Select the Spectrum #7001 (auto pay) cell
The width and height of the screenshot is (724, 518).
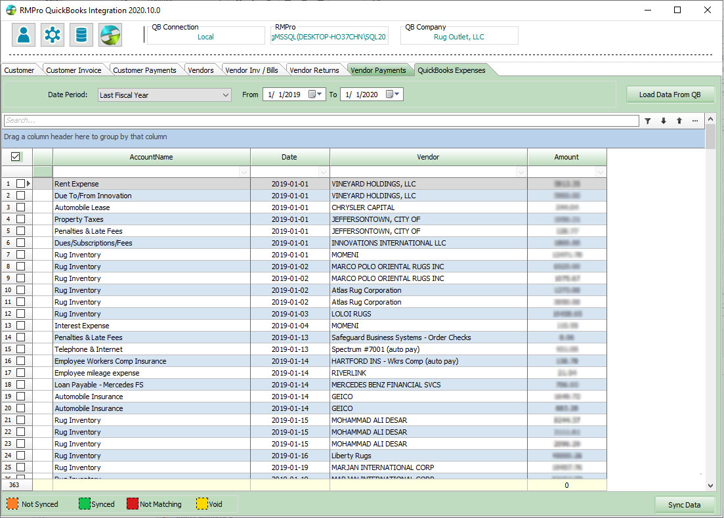click(429, 349)
